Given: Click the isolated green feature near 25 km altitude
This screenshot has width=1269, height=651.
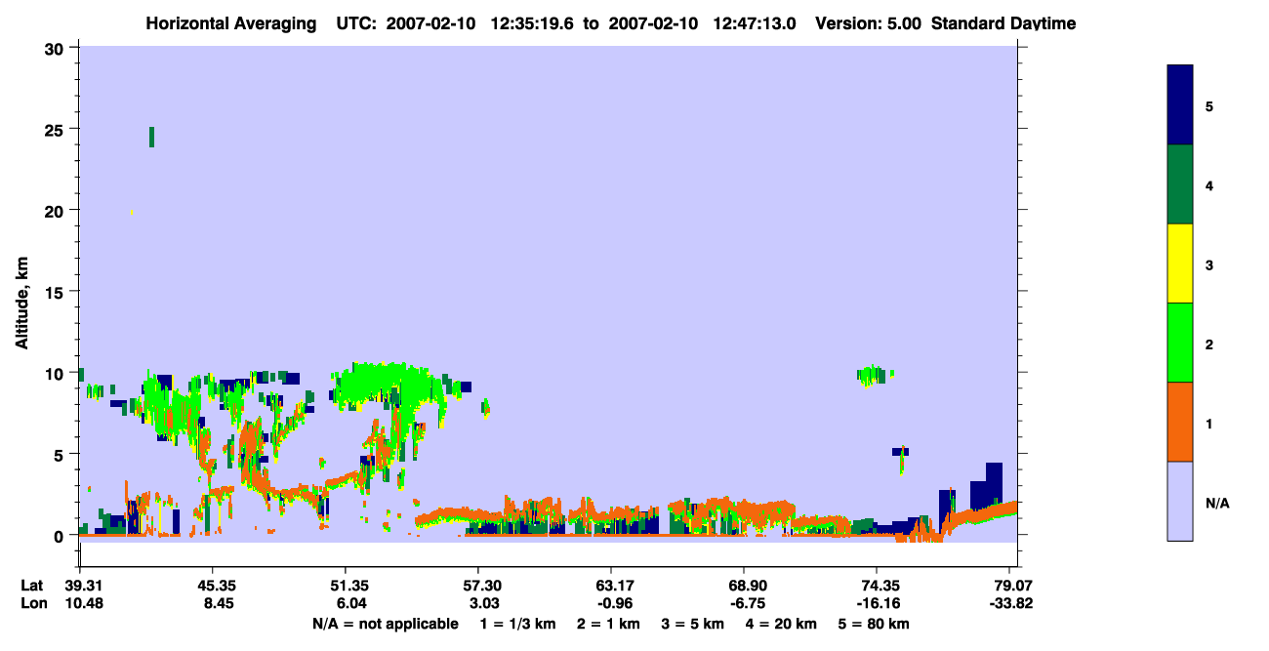Looking at the screenshot, I should 151,137.
